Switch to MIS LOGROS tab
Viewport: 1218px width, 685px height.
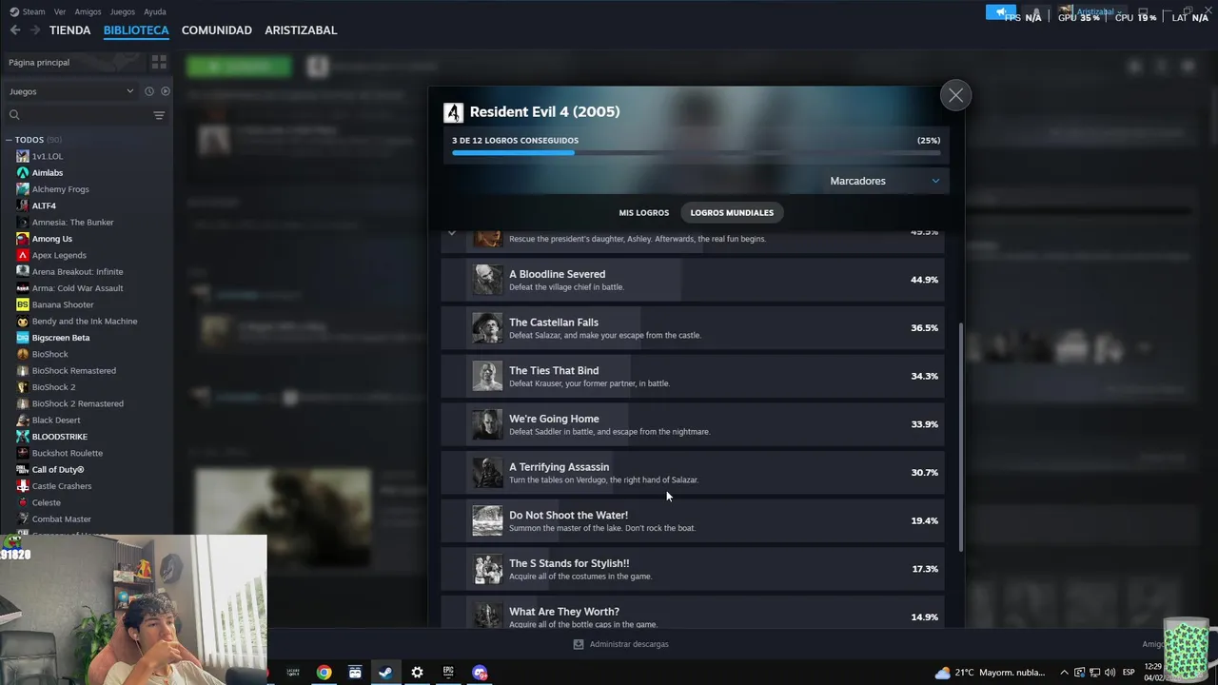(644, 213)
